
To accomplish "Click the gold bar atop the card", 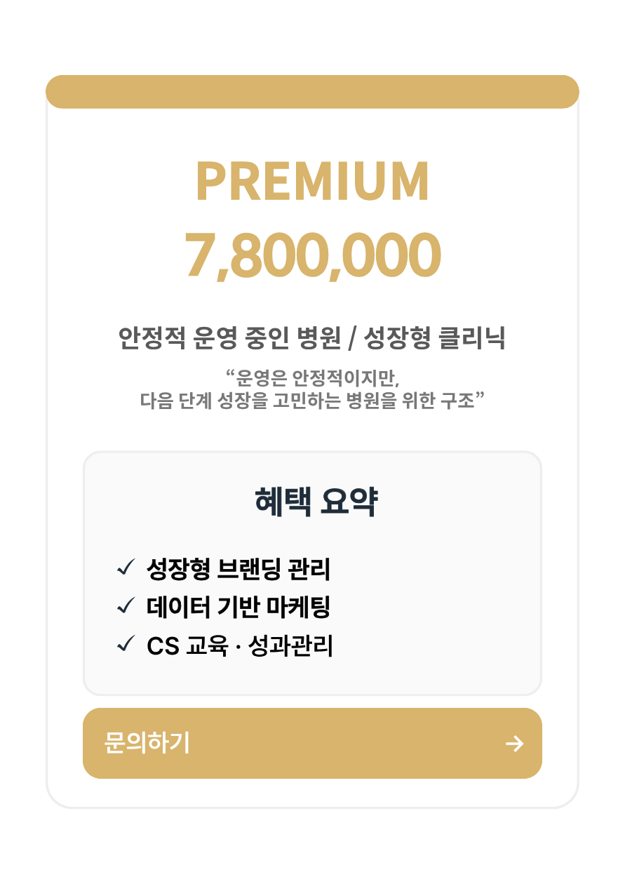I will click(312, 92).
